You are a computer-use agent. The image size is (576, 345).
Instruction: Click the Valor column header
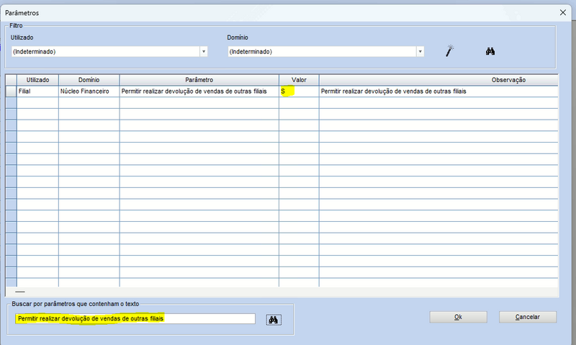[x=299, y=79]
